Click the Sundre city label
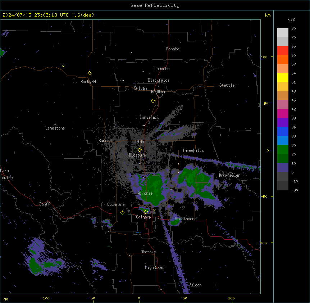Viewport: 310px width, 303px height. pos(105,141)
